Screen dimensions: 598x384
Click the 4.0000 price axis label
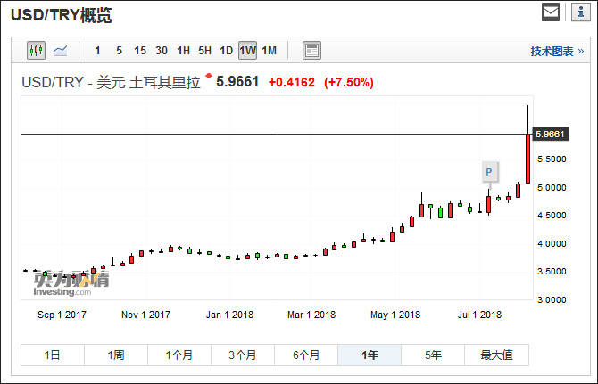point(552,243)
